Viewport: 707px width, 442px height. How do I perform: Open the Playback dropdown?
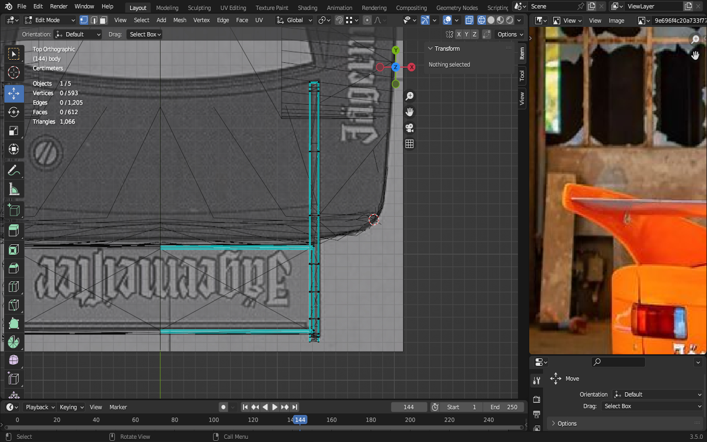click(40, 407)
